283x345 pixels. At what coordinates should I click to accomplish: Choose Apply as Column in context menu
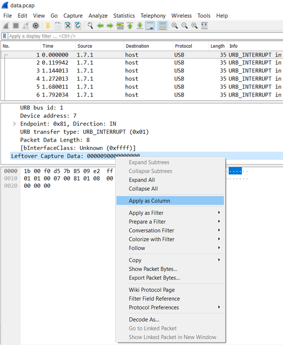coord(170,201)
